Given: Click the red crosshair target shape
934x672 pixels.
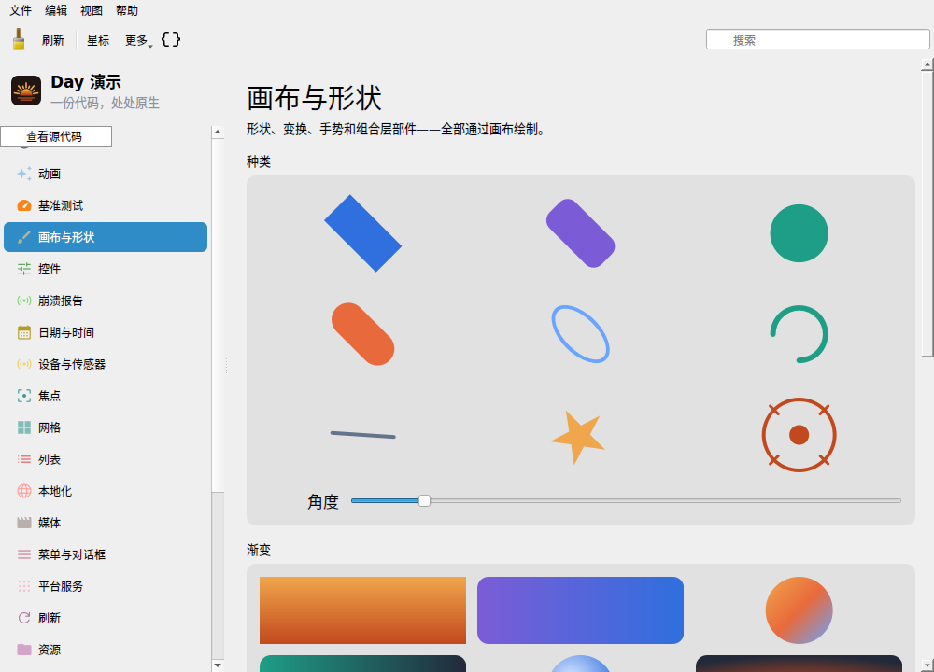Looking at the screenshot, I should pyautogui.click(x=799, y=435).
